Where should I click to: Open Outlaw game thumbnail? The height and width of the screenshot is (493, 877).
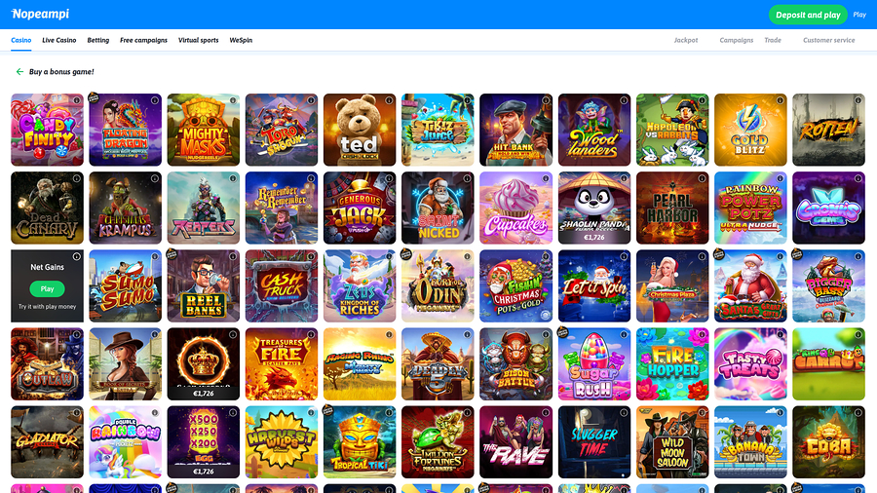(x=47, y=363)
